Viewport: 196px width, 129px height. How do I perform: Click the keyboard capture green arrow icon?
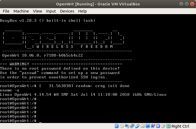[169, 126]
